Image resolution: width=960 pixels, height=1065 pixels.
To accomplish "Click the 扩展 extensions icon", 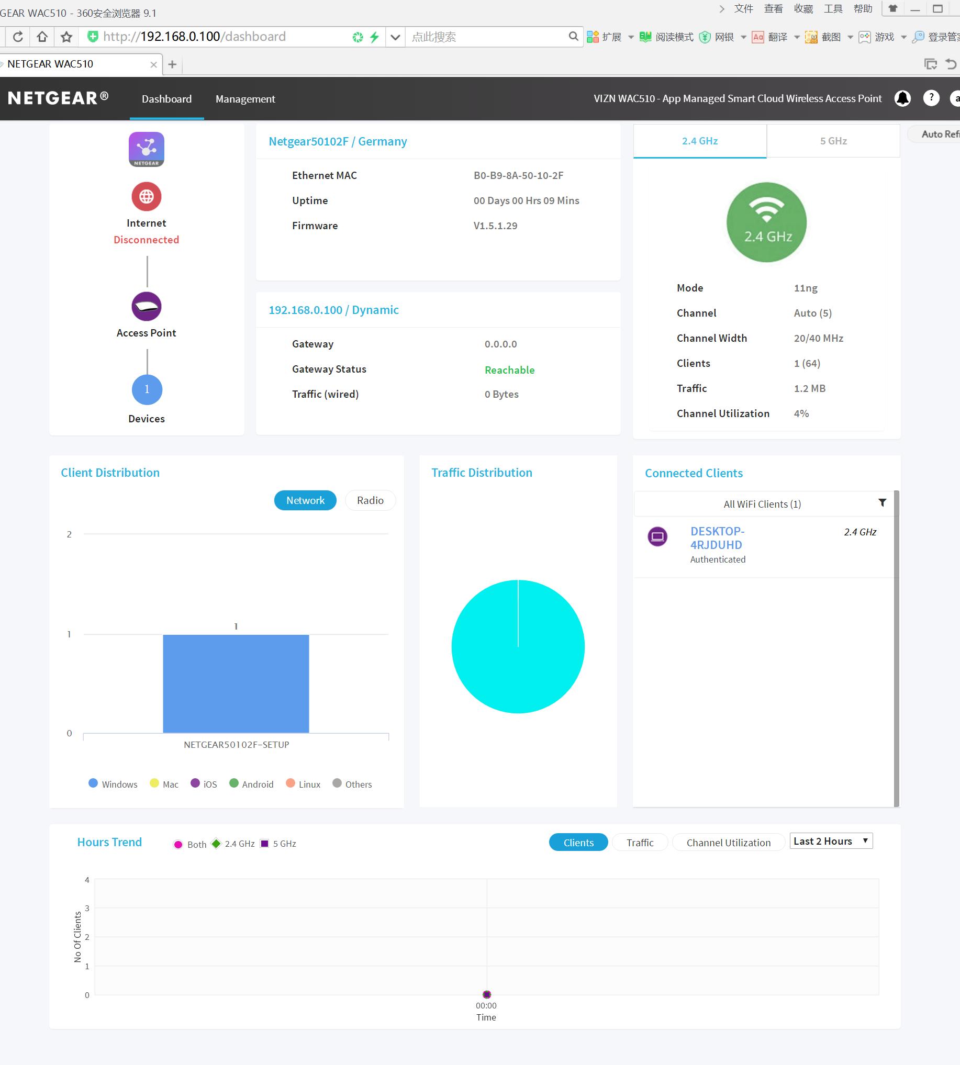I will (x=593, y=37).
